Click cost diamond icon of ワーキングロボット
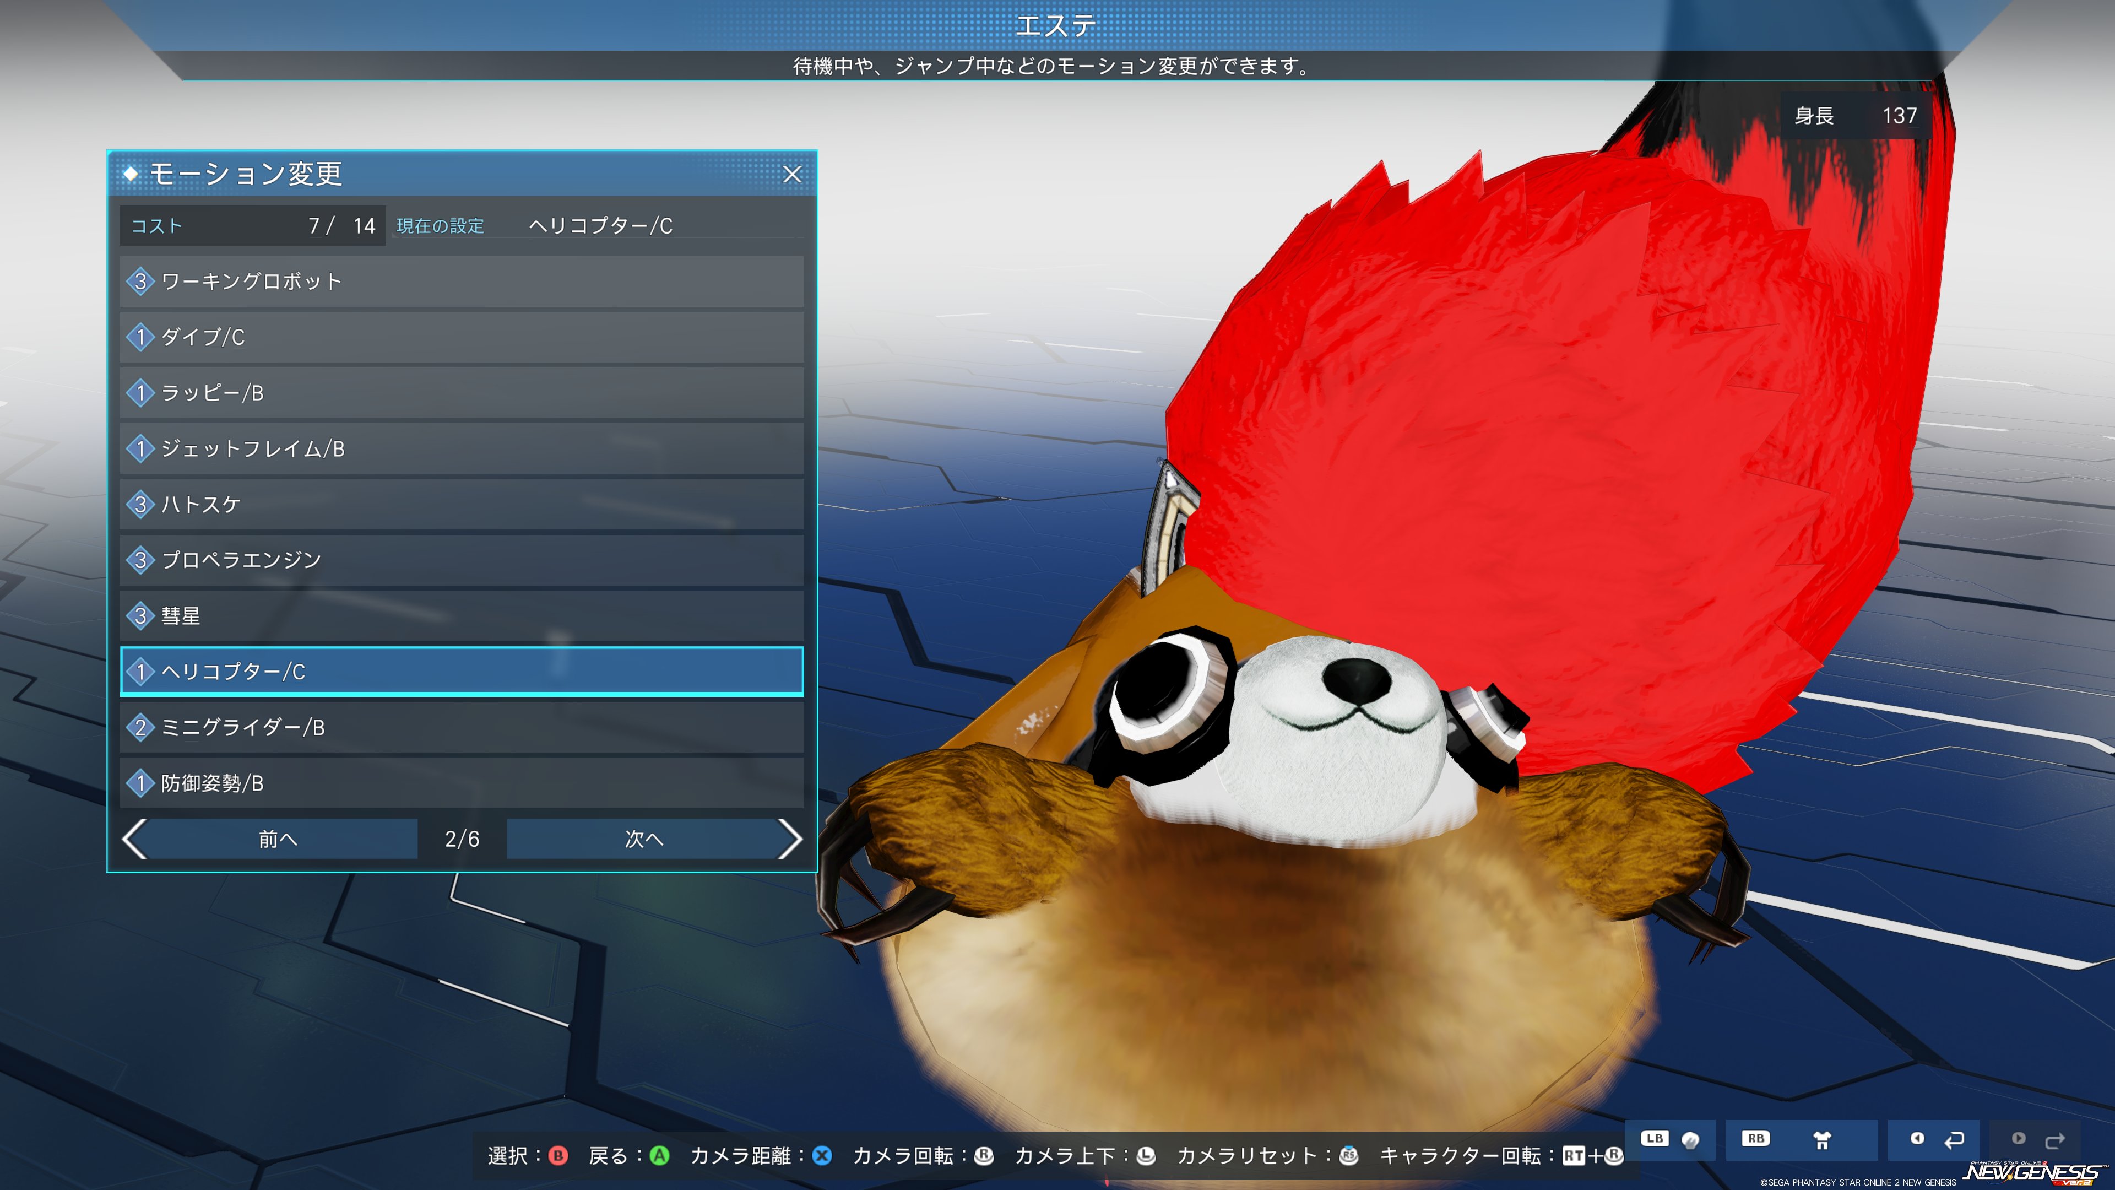This screenshot has height=1190, width=2115. click(x=140, y=282)
